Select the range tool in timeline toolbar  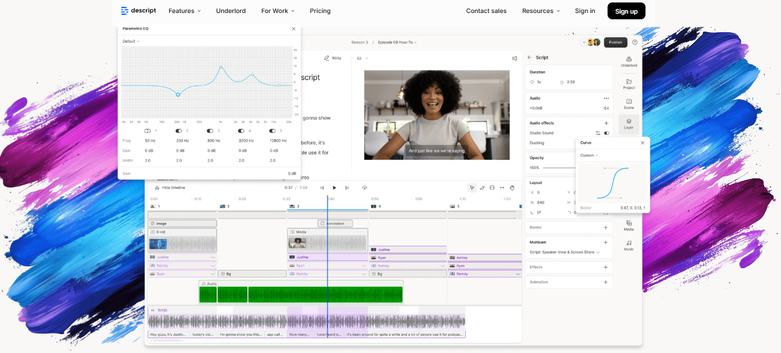point(492,188)
